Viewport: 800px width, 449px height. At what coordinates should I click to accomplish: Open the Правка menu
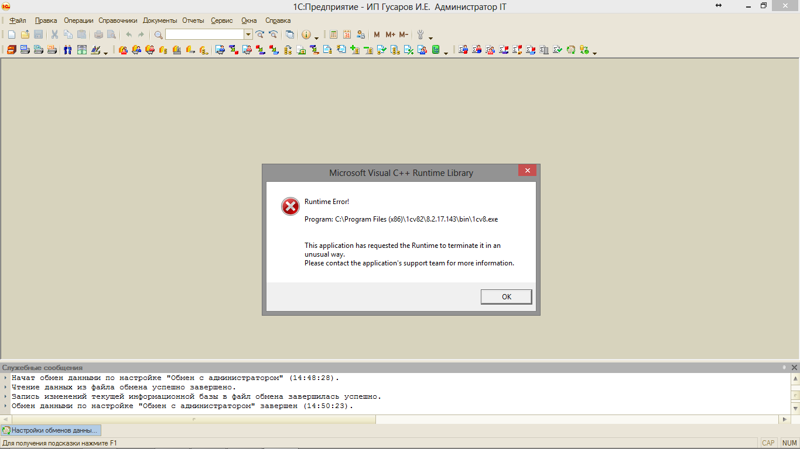(46, 20)
